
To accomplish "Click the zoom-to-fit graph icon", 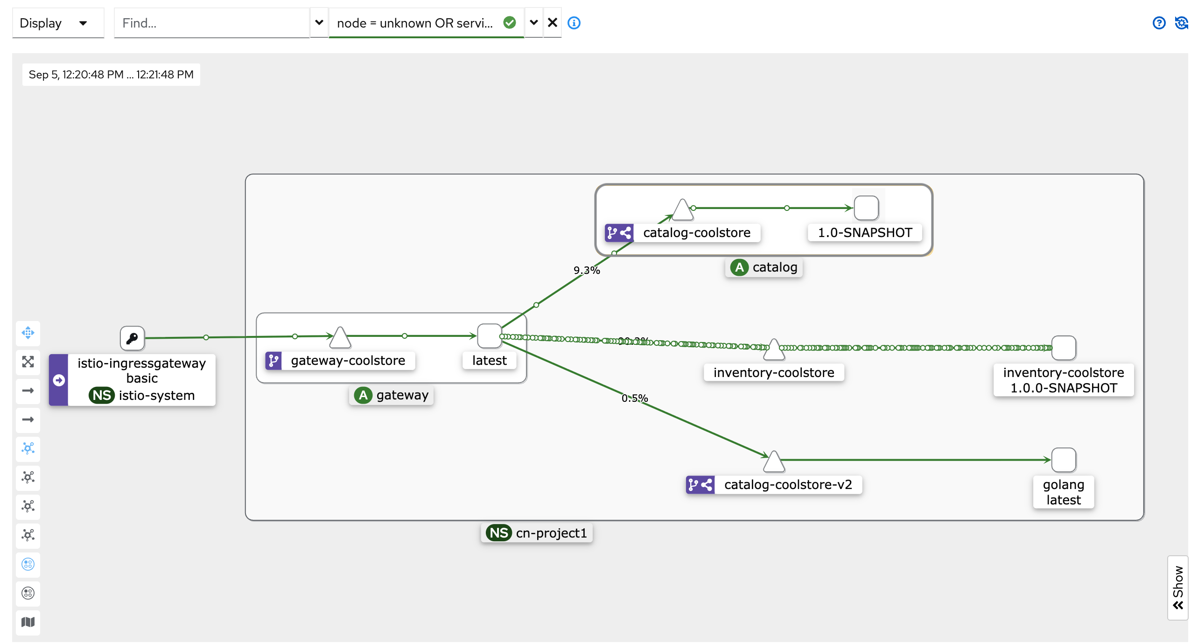I will [28, 362].
